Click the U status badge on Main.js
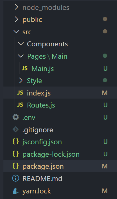This screenshot has height=199, width=117. 106,68
